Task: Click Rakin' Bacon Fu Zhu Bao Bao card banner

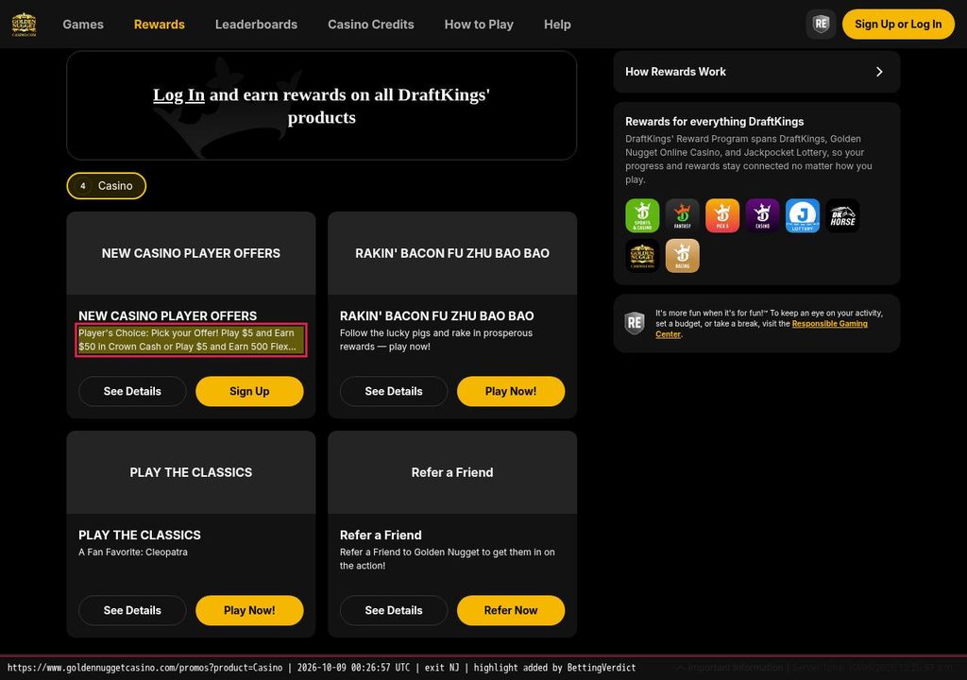Action: (452, 253)
